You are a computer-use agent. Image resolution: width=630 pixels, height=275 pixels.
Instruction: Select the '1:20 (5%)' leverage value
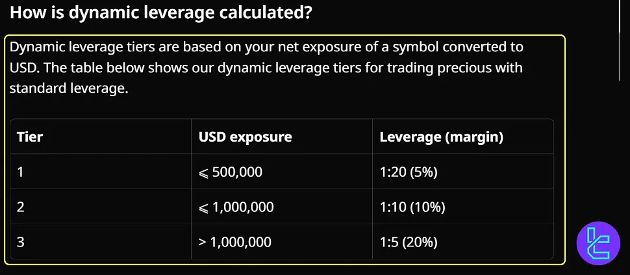click(x=409, y=172)
